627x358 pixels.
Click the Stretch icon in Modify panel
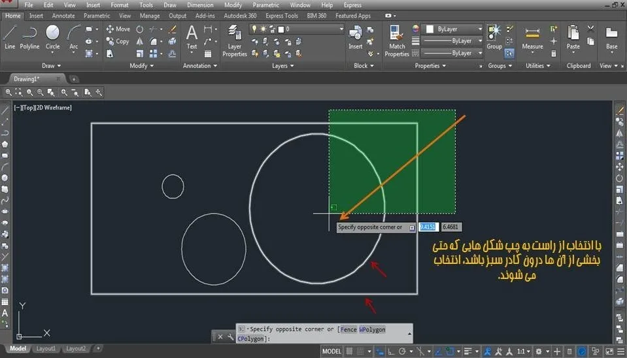point(110,54)
